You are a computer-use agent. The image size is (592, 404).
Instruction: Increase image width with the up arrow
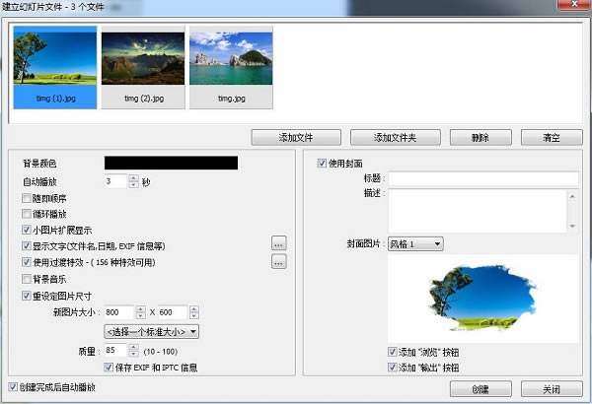point(141,309)
